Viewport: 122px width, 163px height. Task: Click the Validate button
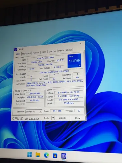click(62, 118)
